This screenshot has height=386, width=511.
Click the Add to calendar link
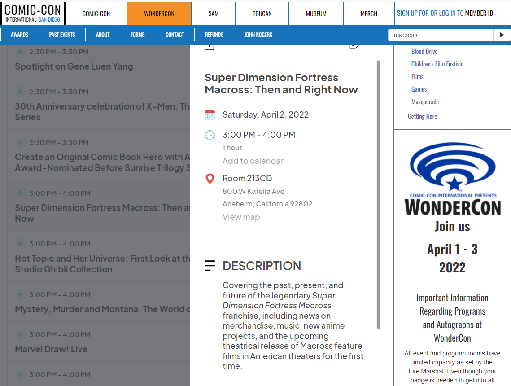[x=253, y=161]
